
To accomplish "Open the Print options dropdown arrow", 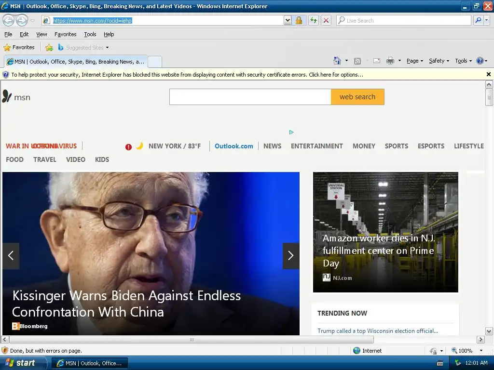I will [399, 61].
